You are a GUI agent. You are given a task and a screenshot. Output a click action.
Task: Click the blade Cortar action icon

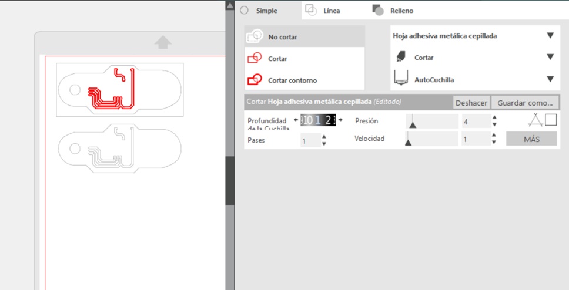pos(401,56)
